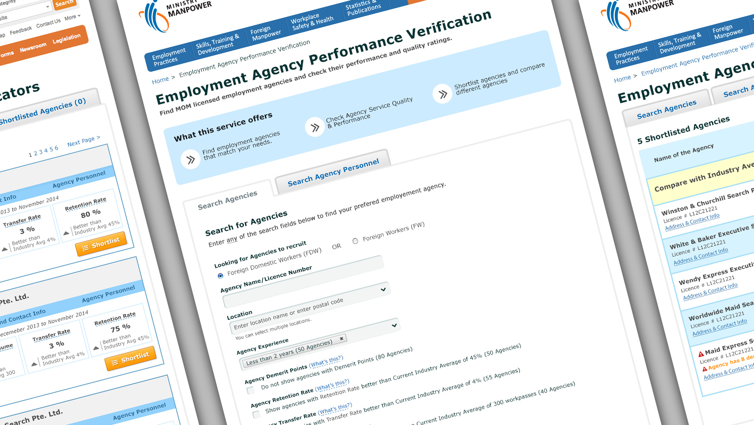Viewport: 754px width, 425px height.
Task: Click the 'Employment Agency Performance Verification' breadcrumb text
Action: pos(244,58)
